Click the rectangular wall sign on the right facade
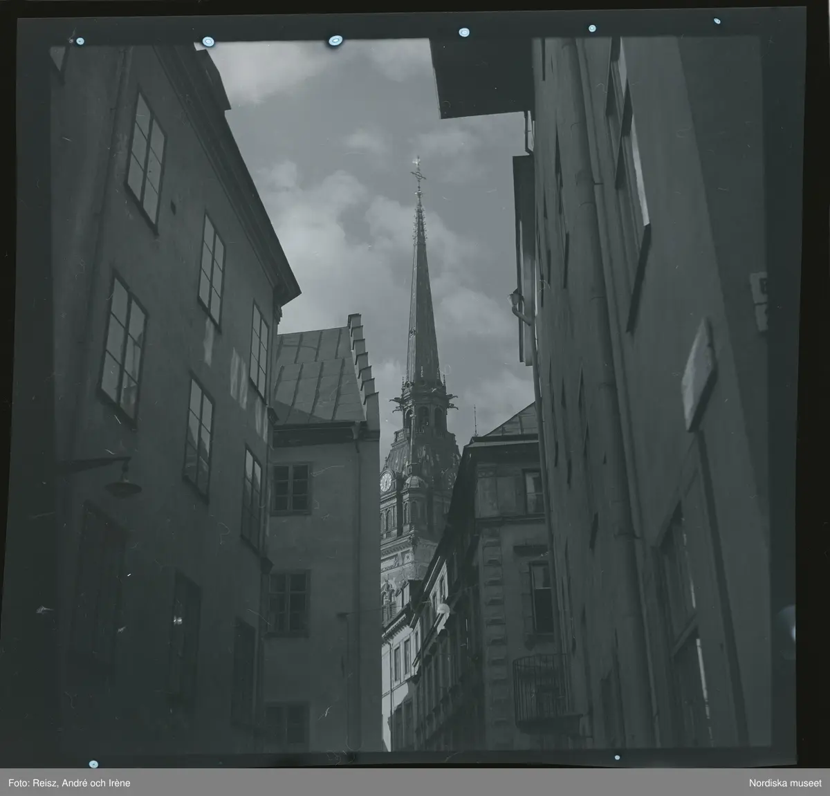This screenshot has width=830, height=796. coord(699,376)
